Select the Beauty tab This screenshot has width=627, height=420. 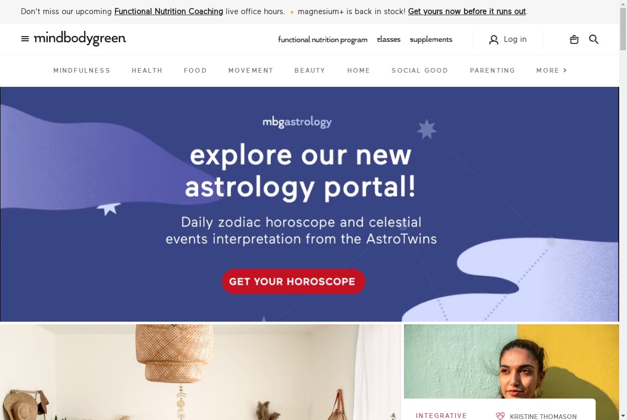point(310,70)
